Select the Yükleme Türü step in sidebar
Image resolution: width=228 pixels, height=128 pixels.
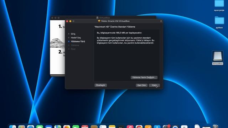pyautogui.click(x=78, y=41)
